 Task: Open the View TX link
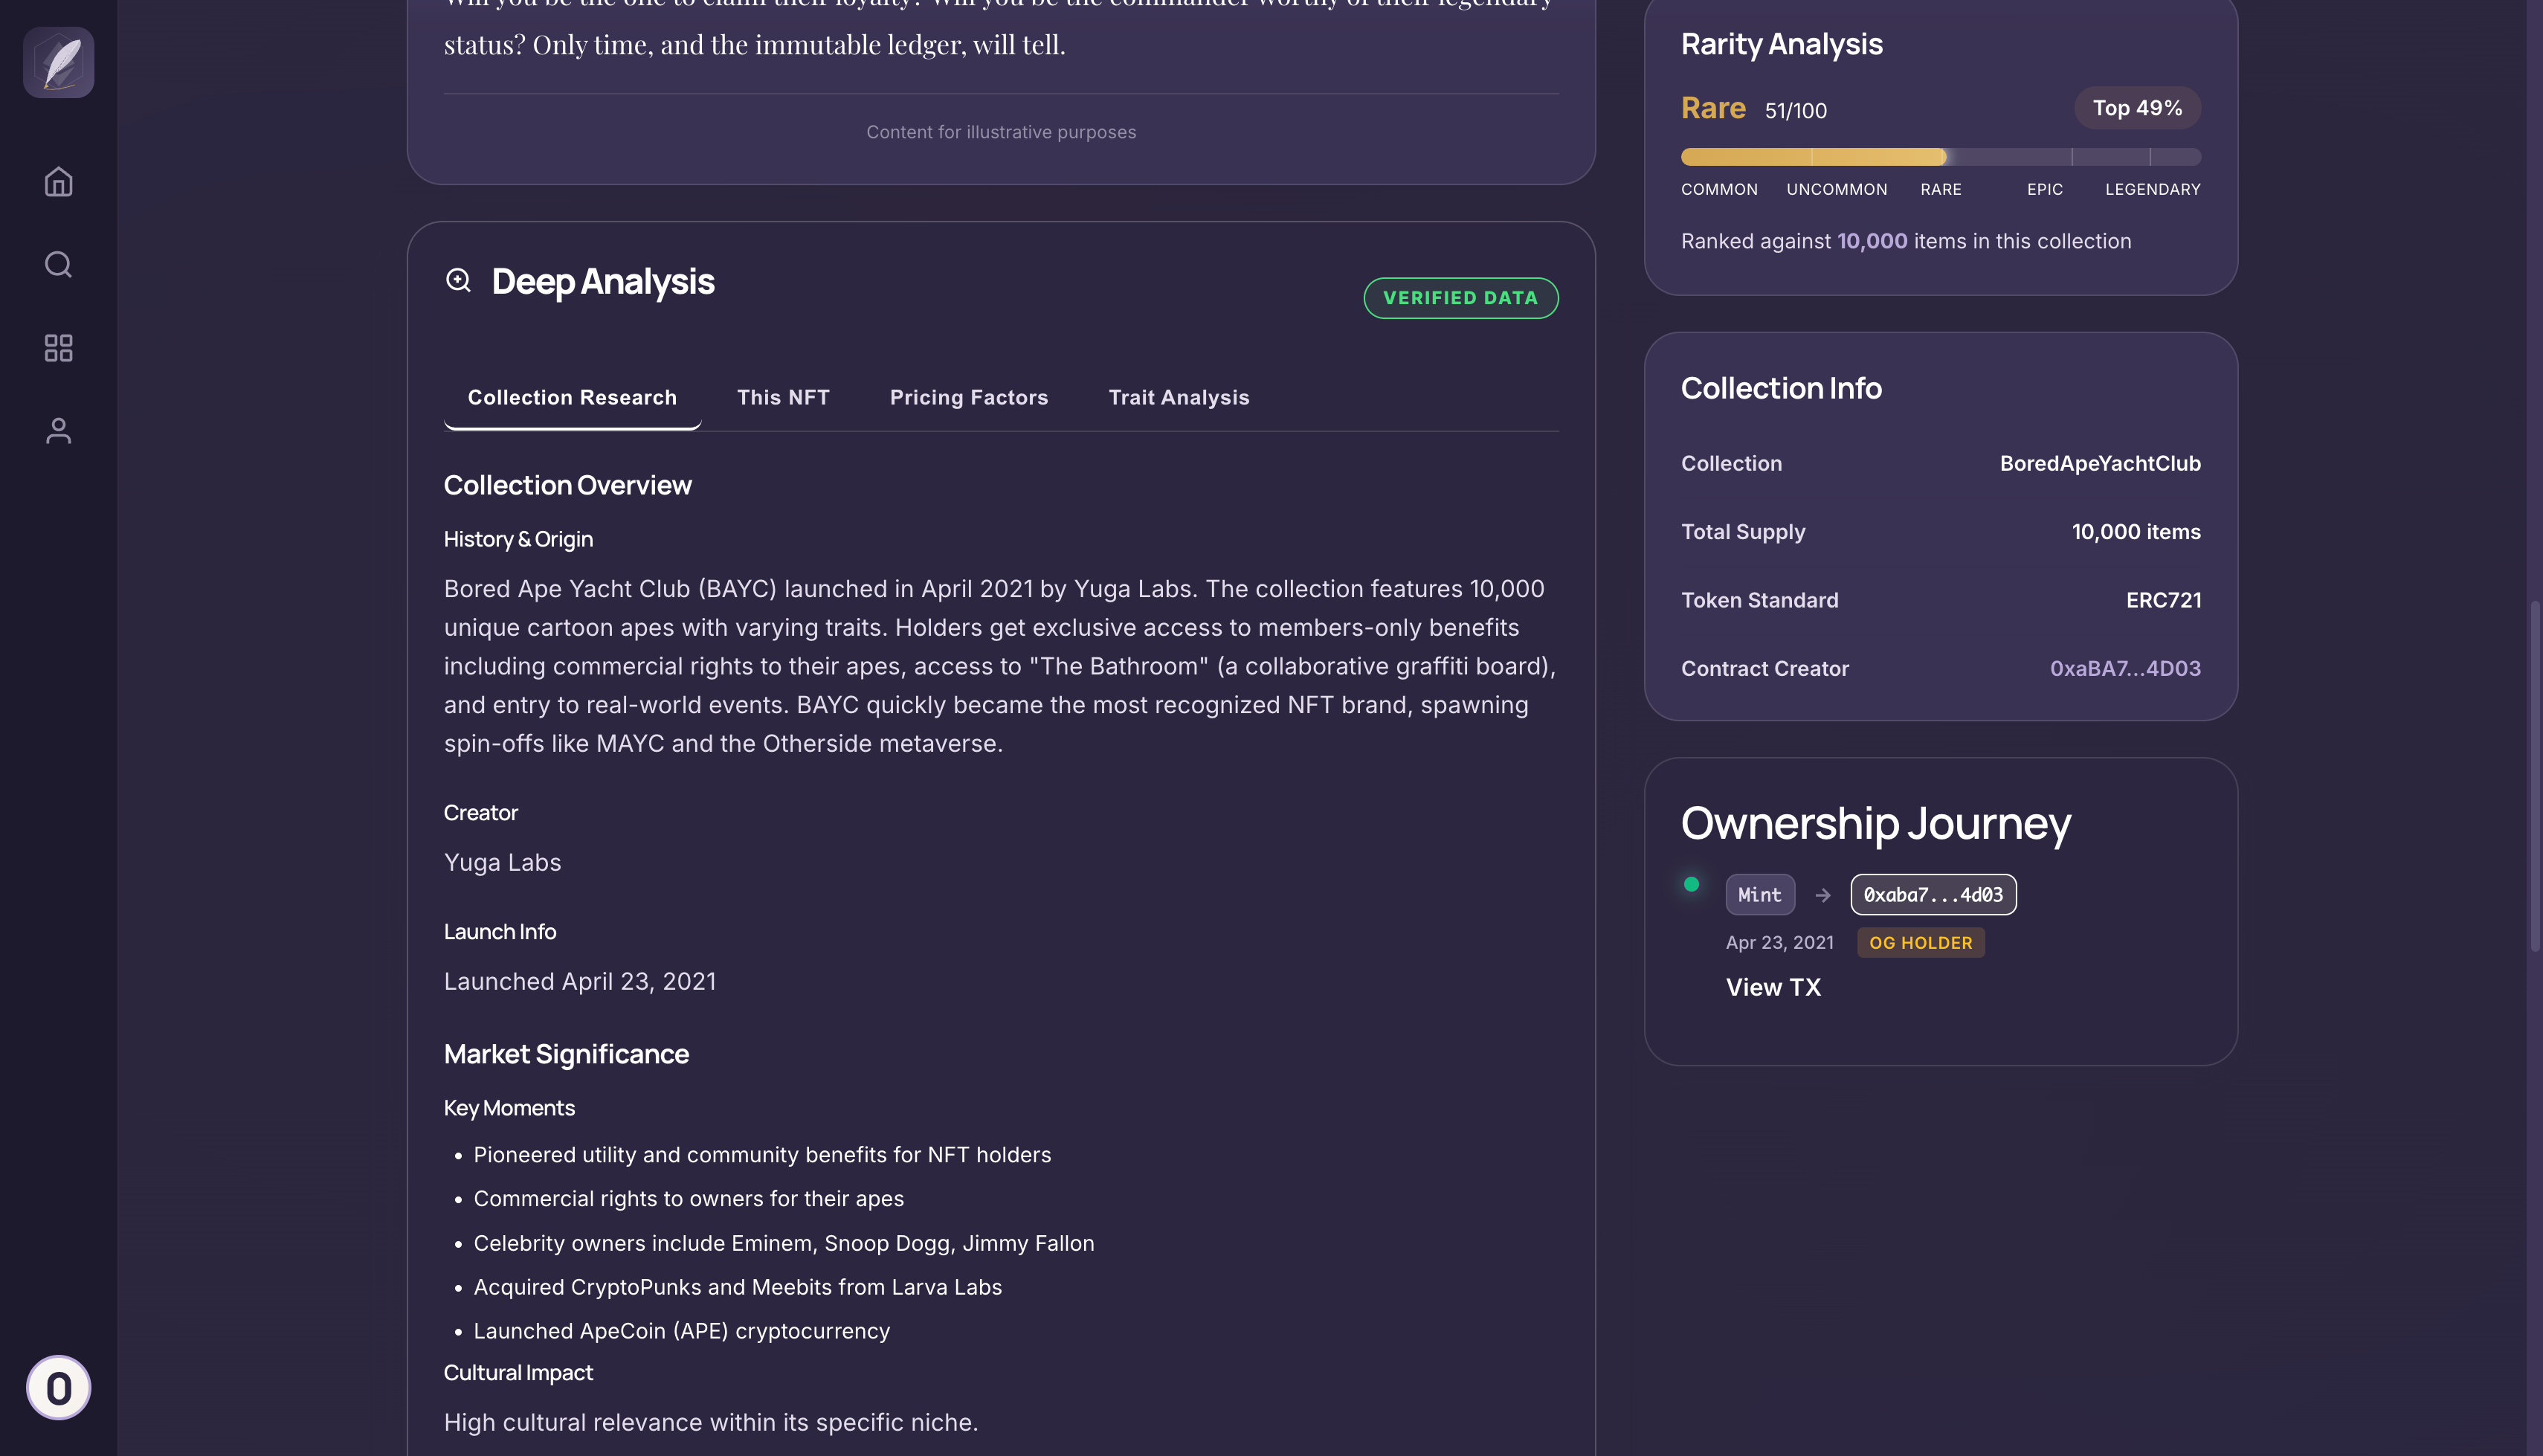pos(1773,987)
